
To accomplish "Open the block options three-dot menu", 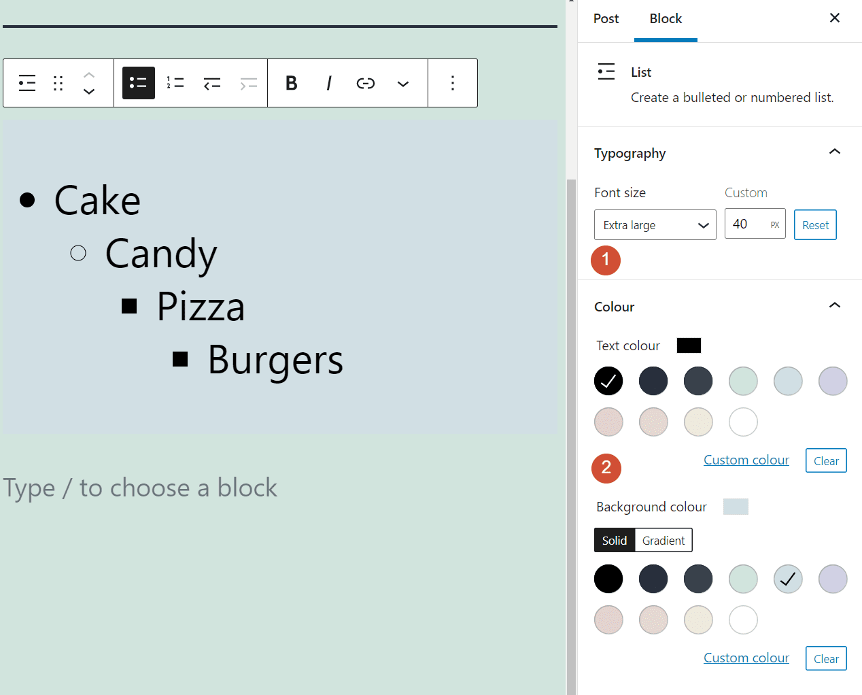I will pos(453,83).
